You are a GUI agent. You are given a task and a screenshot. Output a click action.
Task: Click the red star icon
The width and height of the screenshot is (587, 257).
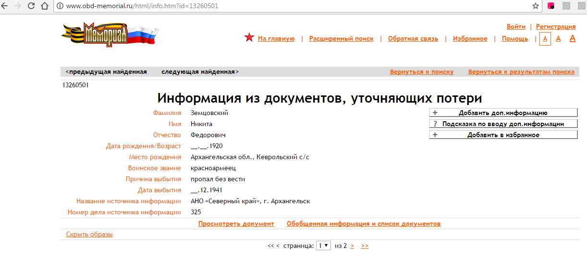[x=249, y=37]
